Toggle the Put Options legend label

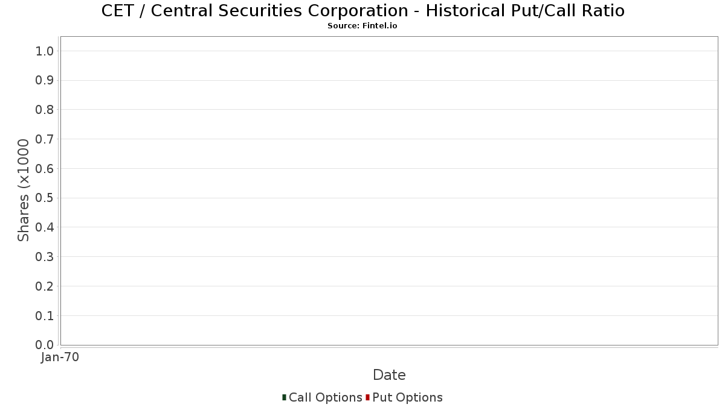coord(407,397)
